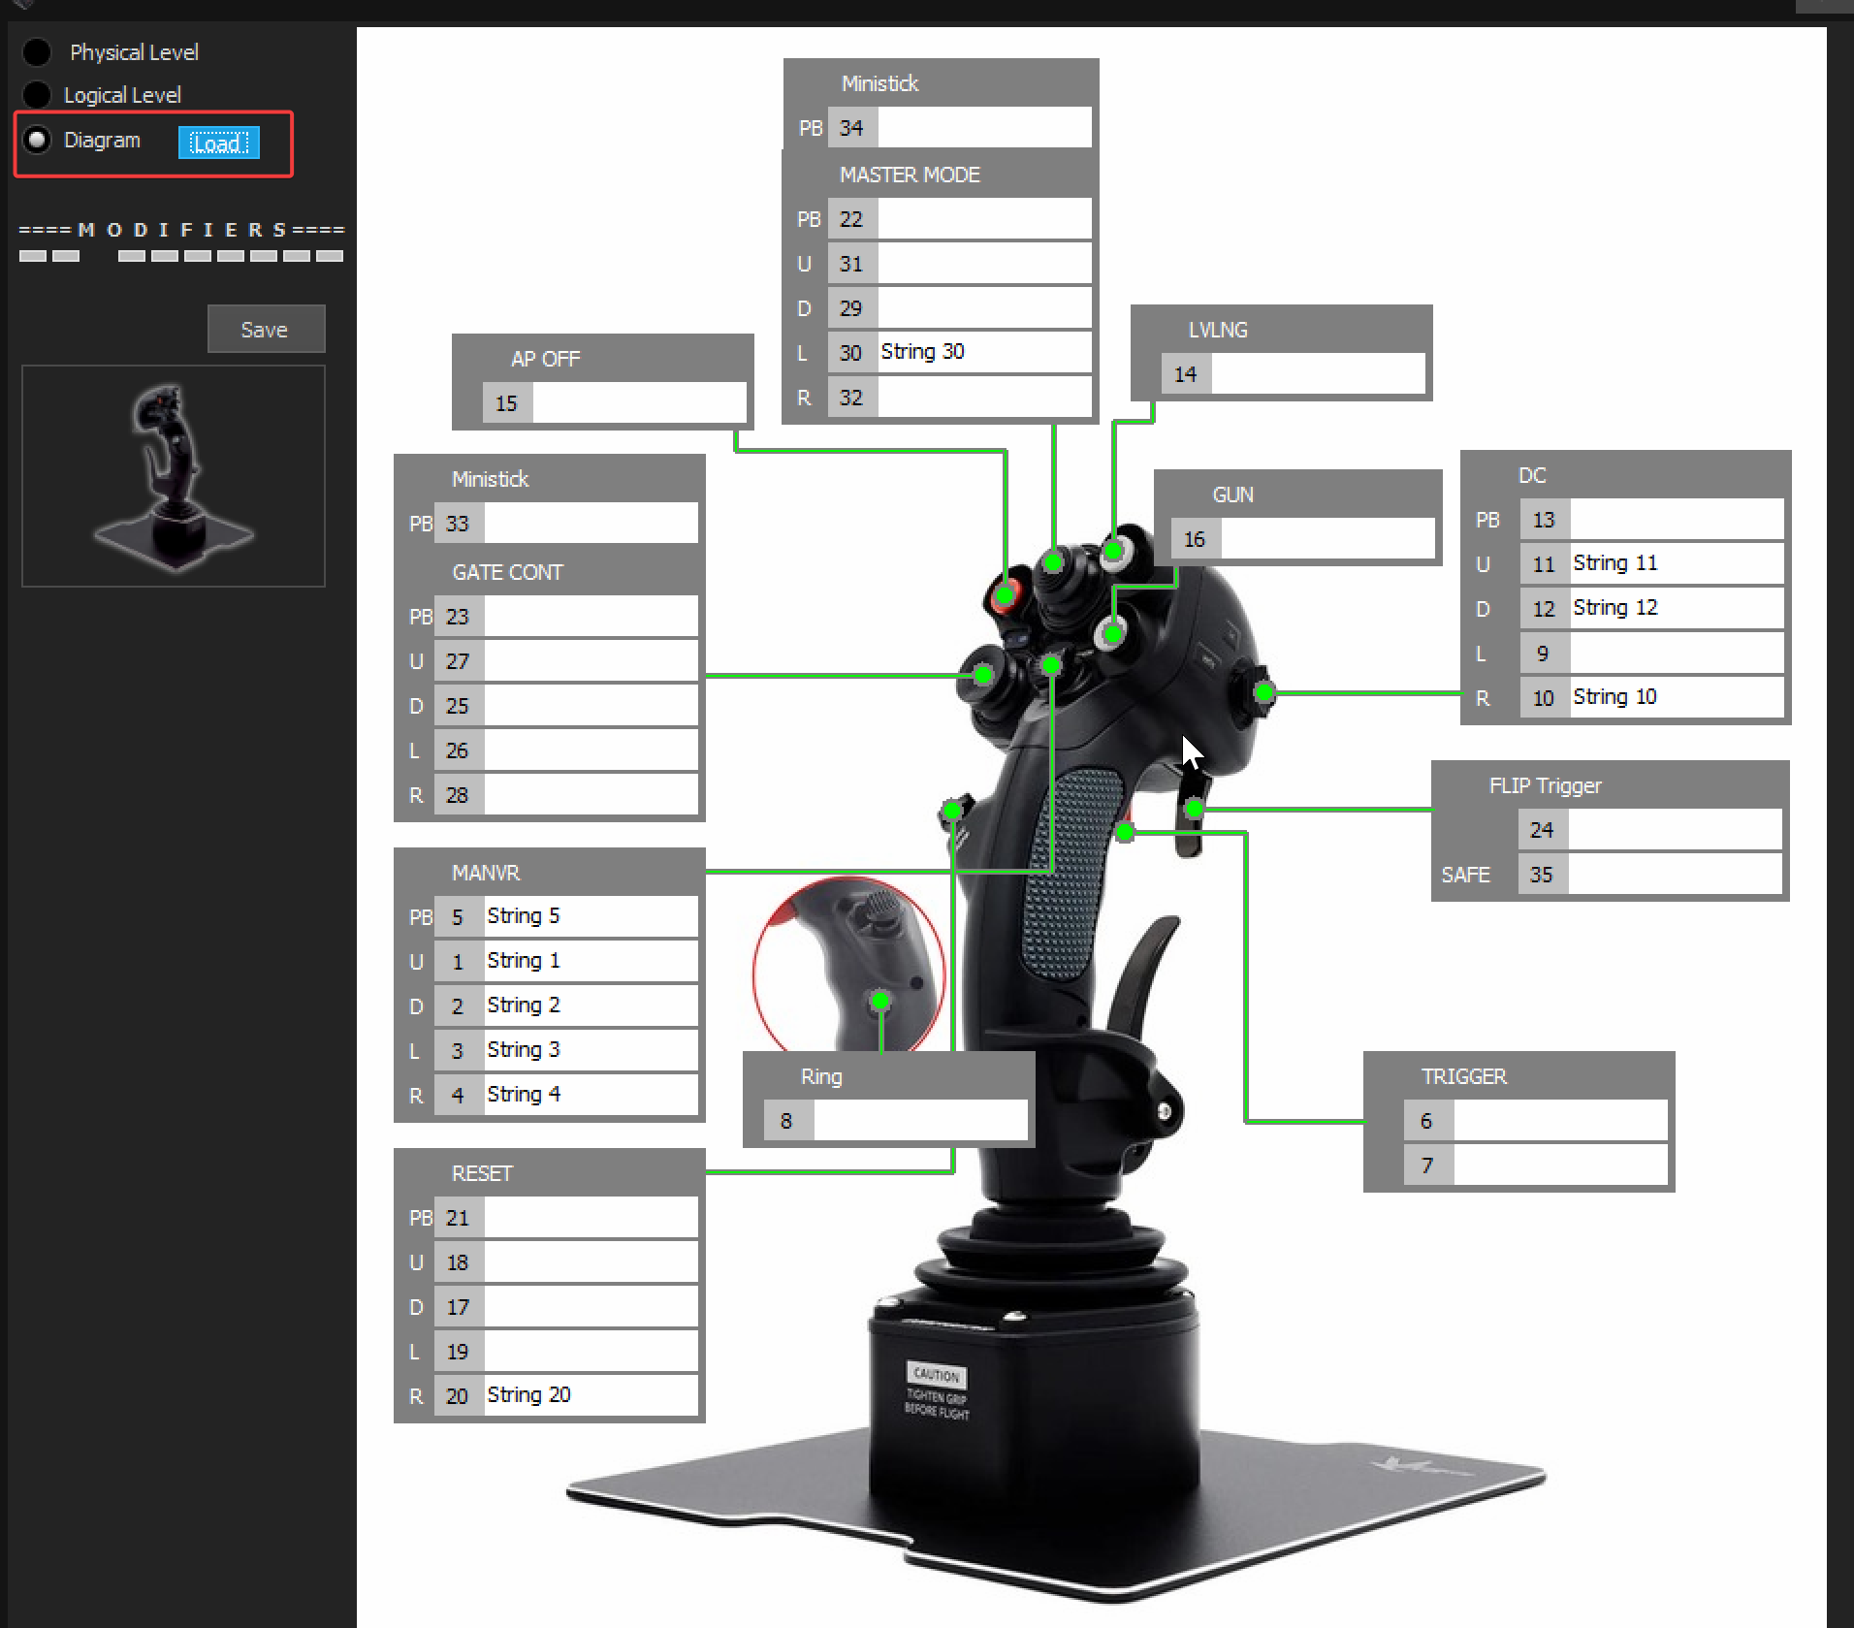Click the MASTER MODE D 29 field
Viewport: 1854px width, 1628px height.
984,307
